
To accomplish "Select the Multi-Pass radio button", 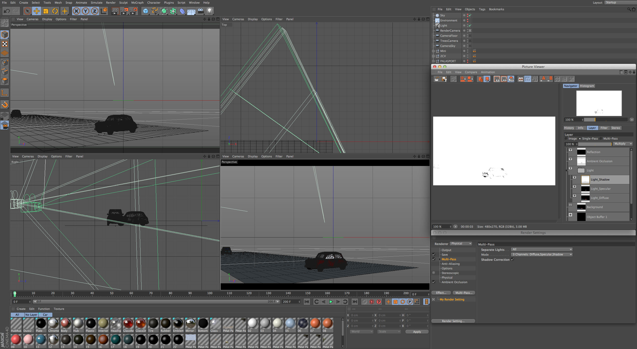I will tap(601, 139).
